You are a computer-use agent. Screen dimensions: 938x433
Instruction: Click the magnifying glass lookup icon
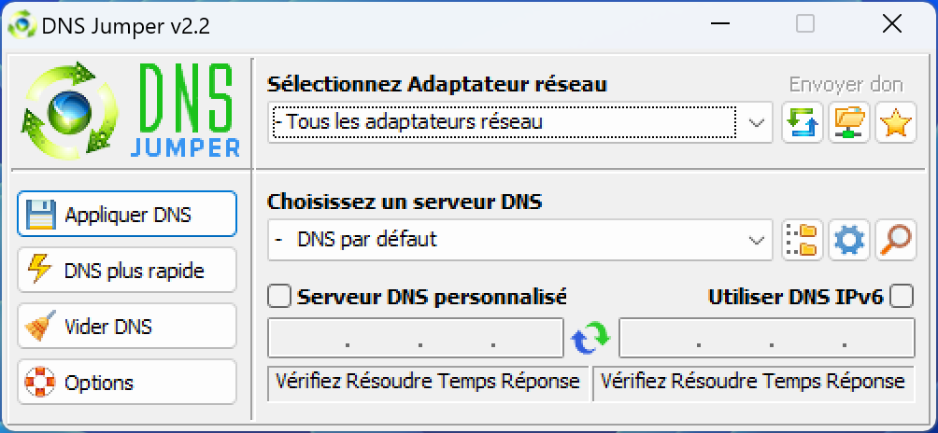[x=896, y=240]
